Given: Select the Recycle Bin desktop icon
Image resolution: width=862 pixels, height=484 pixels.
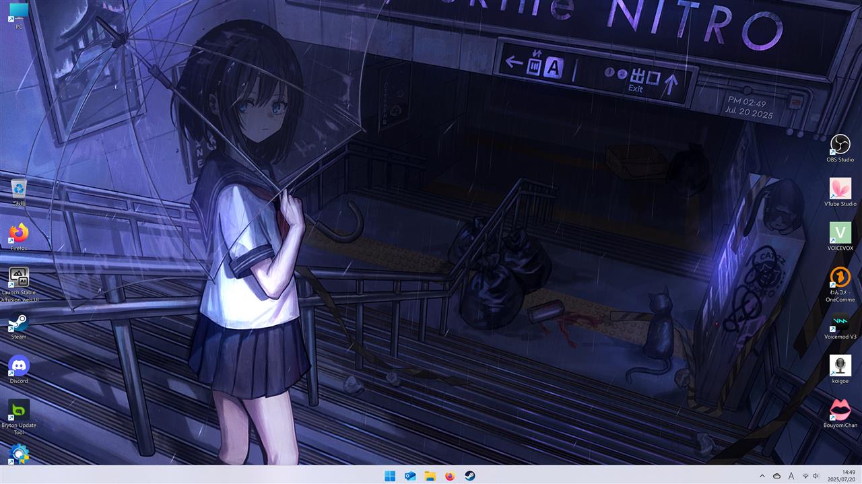Looking at the screenshot, I should [19, 191].
